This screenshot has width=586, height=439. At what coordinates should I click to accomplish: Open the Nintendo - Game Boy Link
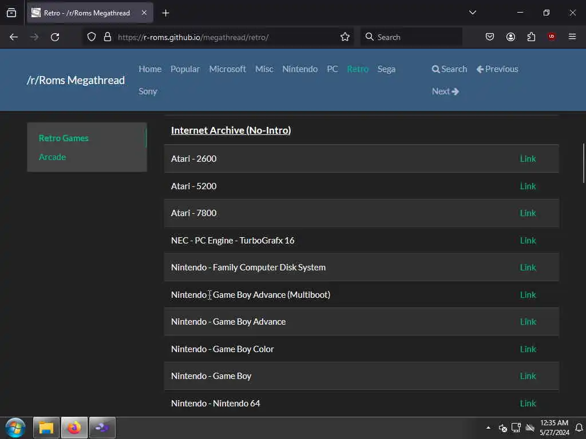pyautogui.click(x=528, y=376)
